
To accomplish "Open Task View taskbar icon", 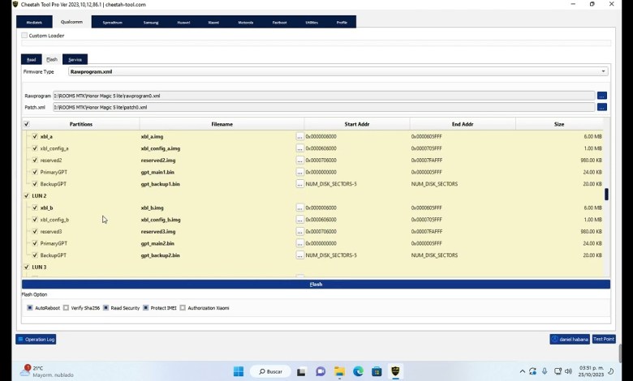I will 301,371.
